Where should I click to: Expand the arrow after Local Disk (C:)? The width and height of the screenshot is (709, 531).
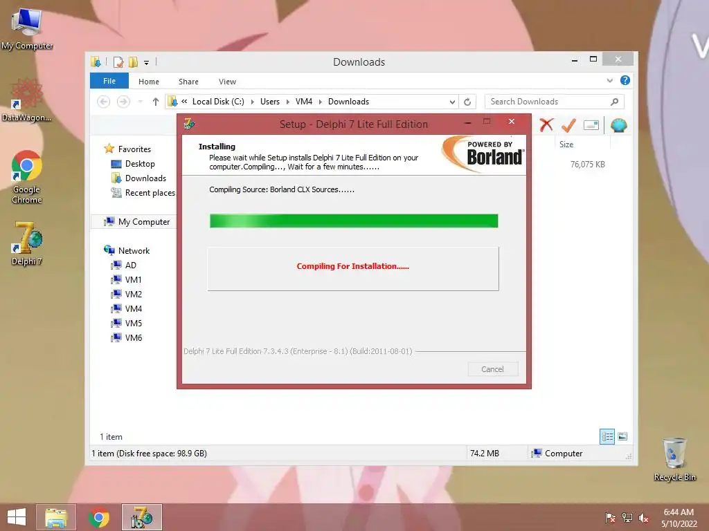pyautogui.click(x=252, y=102)
